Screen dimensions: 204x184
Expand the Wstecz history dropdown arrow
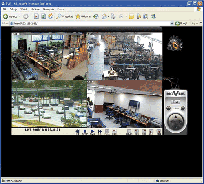[x=20, y=16]
